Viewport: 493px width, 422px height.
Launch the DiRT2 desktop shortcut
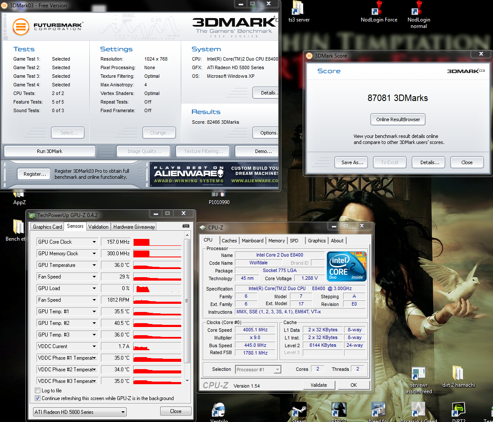pyautogui.click(x=458, y=413)
